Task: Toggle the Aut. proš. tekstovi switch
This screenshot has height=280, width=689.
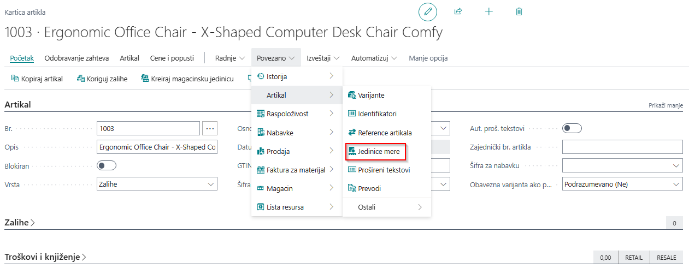Action: pyautogui.click(x=572, y=128)
